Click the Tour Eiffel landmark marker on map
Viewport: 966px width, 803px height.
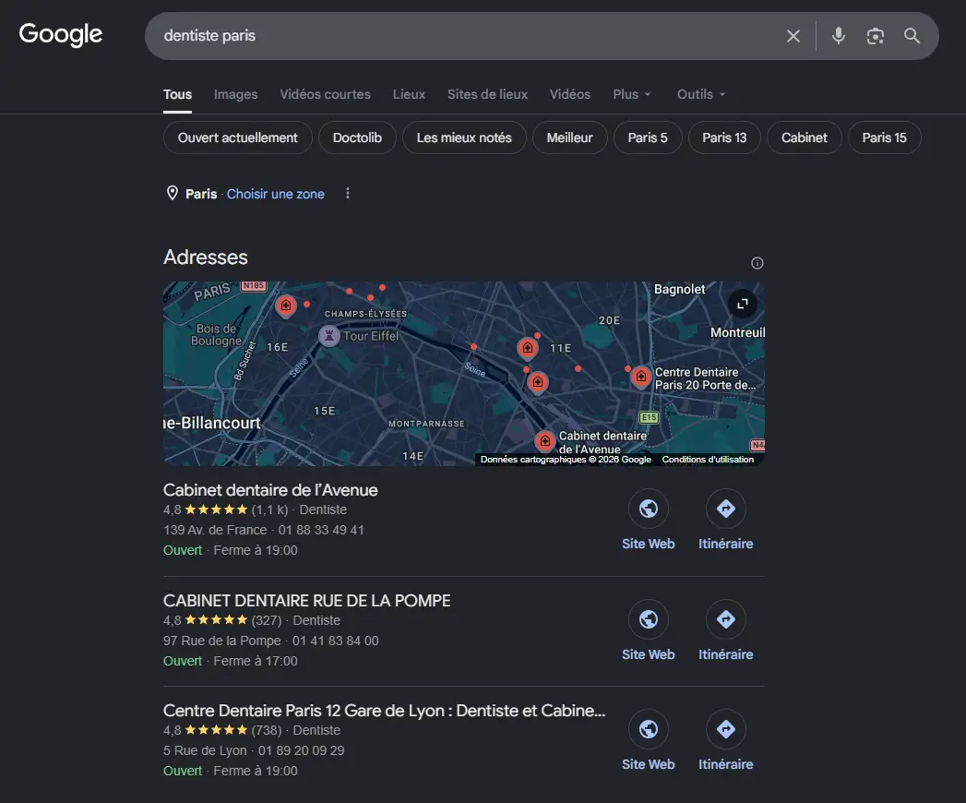[x=329, y=336]
